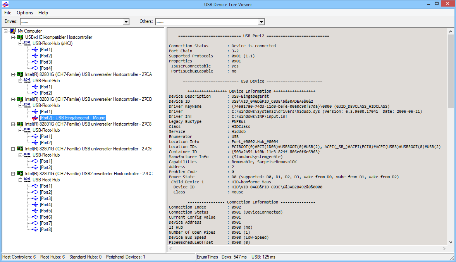This screenshot has height=262, width=456.
Task: Collapse the USB-Root-Hub (xHCI) node
Action: tap(20, 43)
